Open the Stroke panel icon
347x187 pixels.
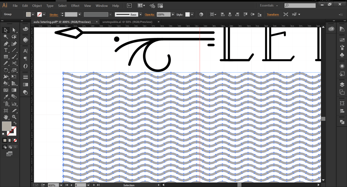click(25, 77)
